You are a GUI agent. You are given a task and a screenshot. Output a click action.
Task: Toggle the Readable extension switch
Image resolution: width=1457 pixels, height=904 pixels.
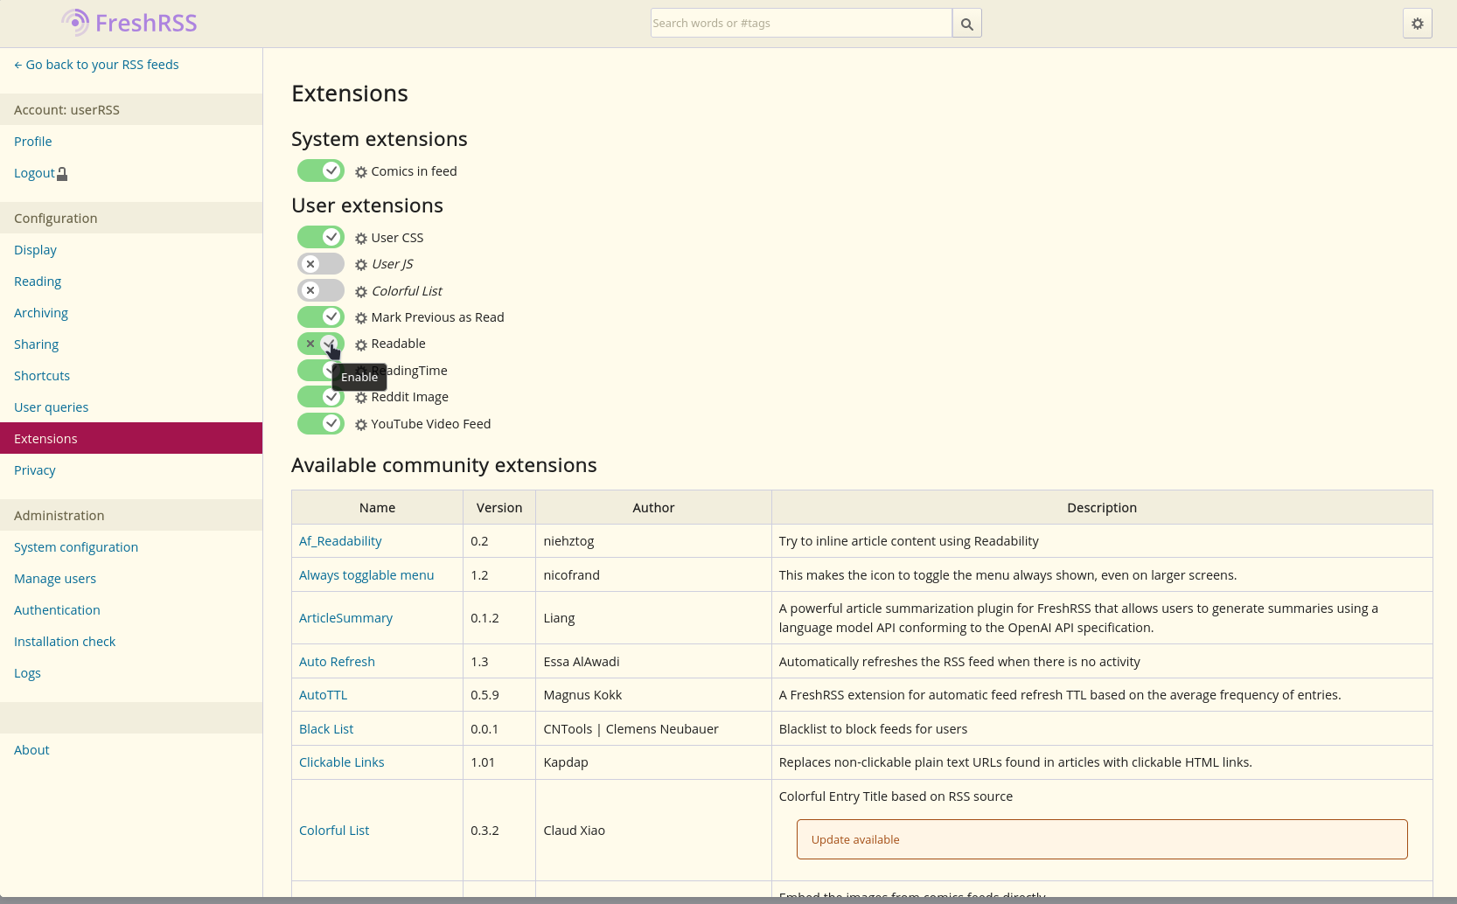[321, 344]
